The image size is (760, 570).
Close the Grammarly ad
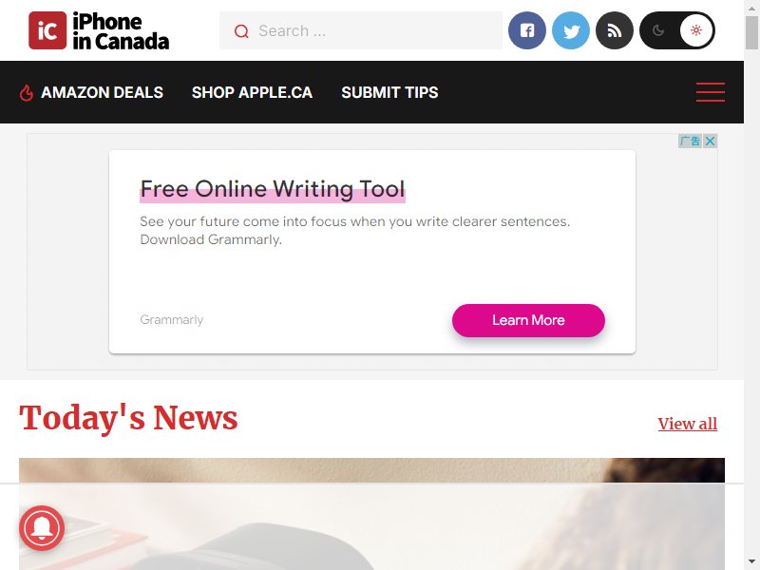click(x=710, y=141)
